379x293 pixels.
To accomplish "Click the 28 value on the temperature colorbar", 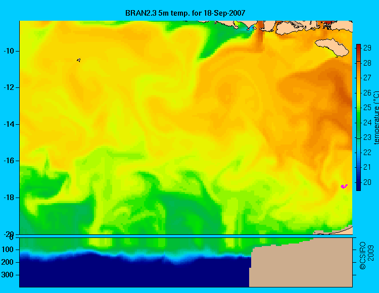I will pyautogui.click(x=367, y=63).
